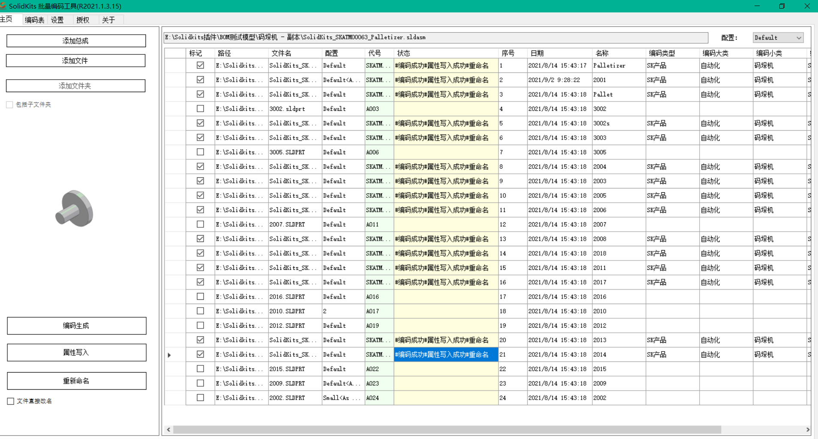Click the SolidKits app icon in title bar

(x=3, y=6)
